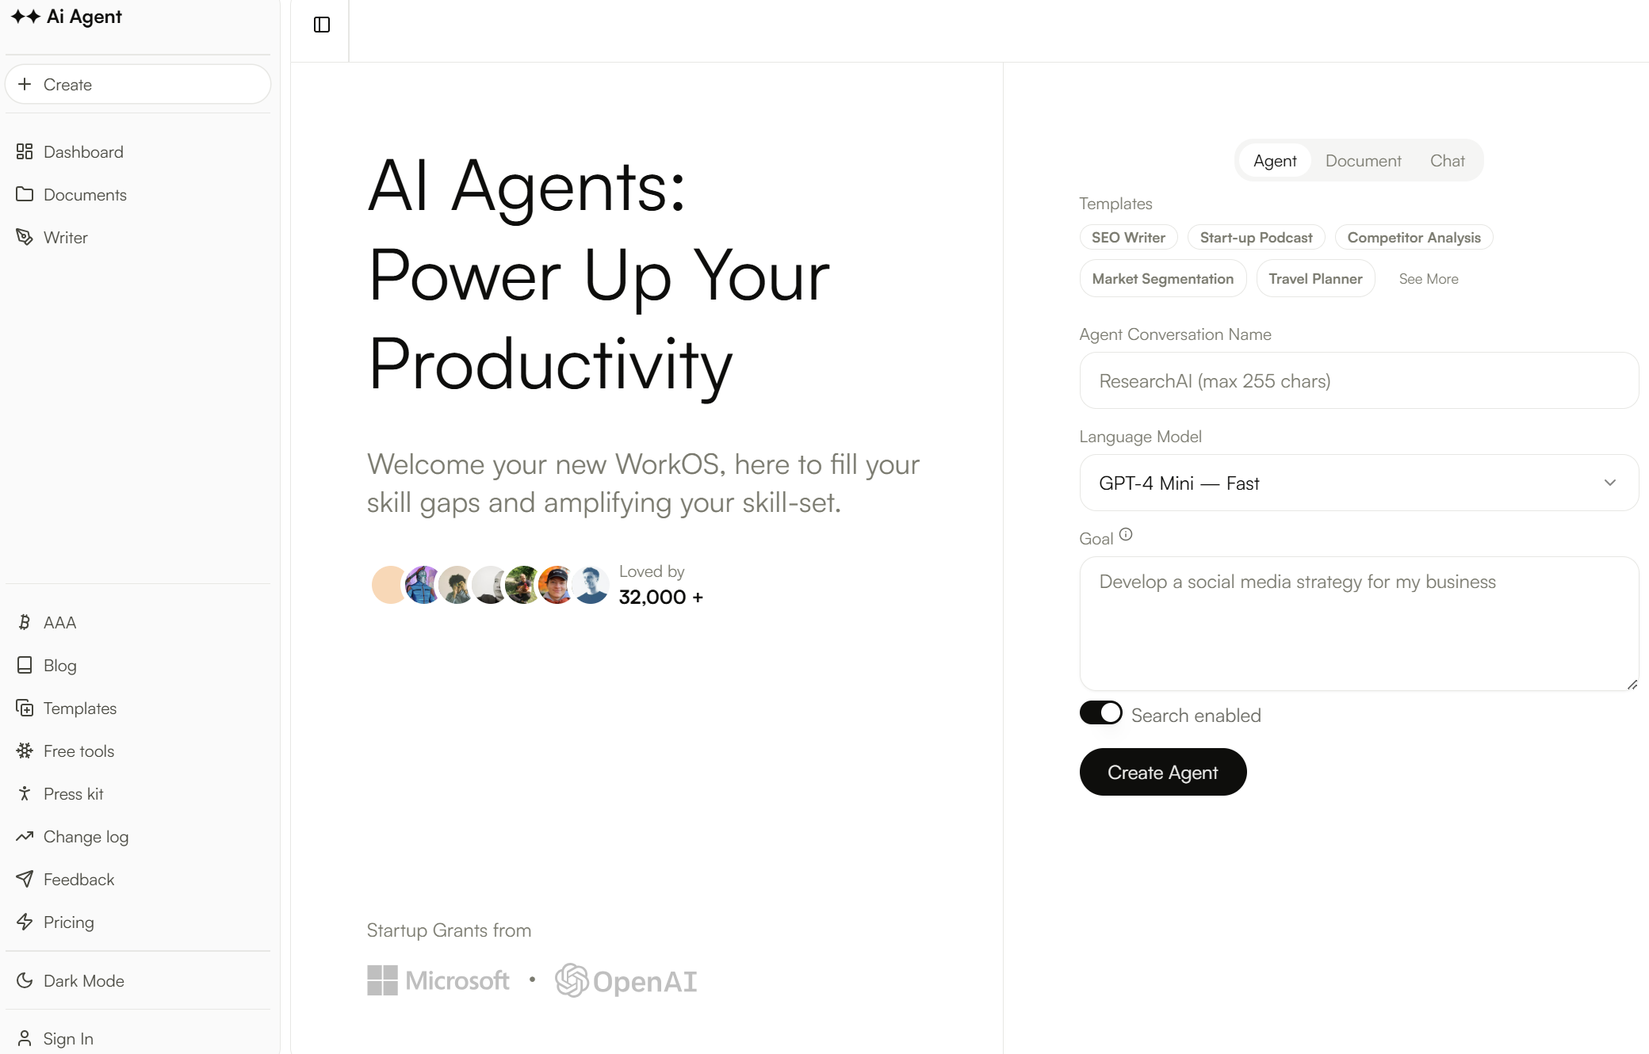
Task: Click the Create new item button
Action: pos(137,84)
